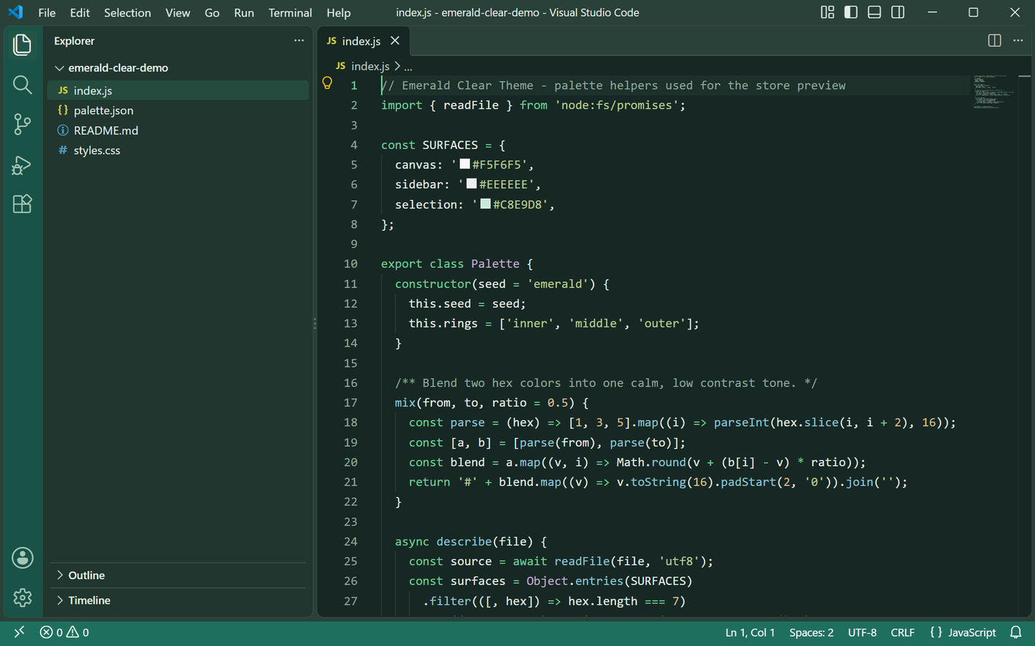Open palette.json in the Explorer
Image resolution: width=1035 pixels, height=646 pixels.
tap(178, 111)
